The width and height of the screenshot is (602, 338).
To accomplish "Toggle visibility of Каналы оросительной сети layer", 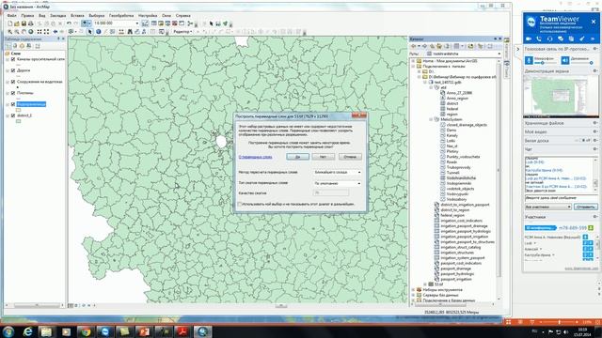I will pyautogui.click(x=13, y=59).
